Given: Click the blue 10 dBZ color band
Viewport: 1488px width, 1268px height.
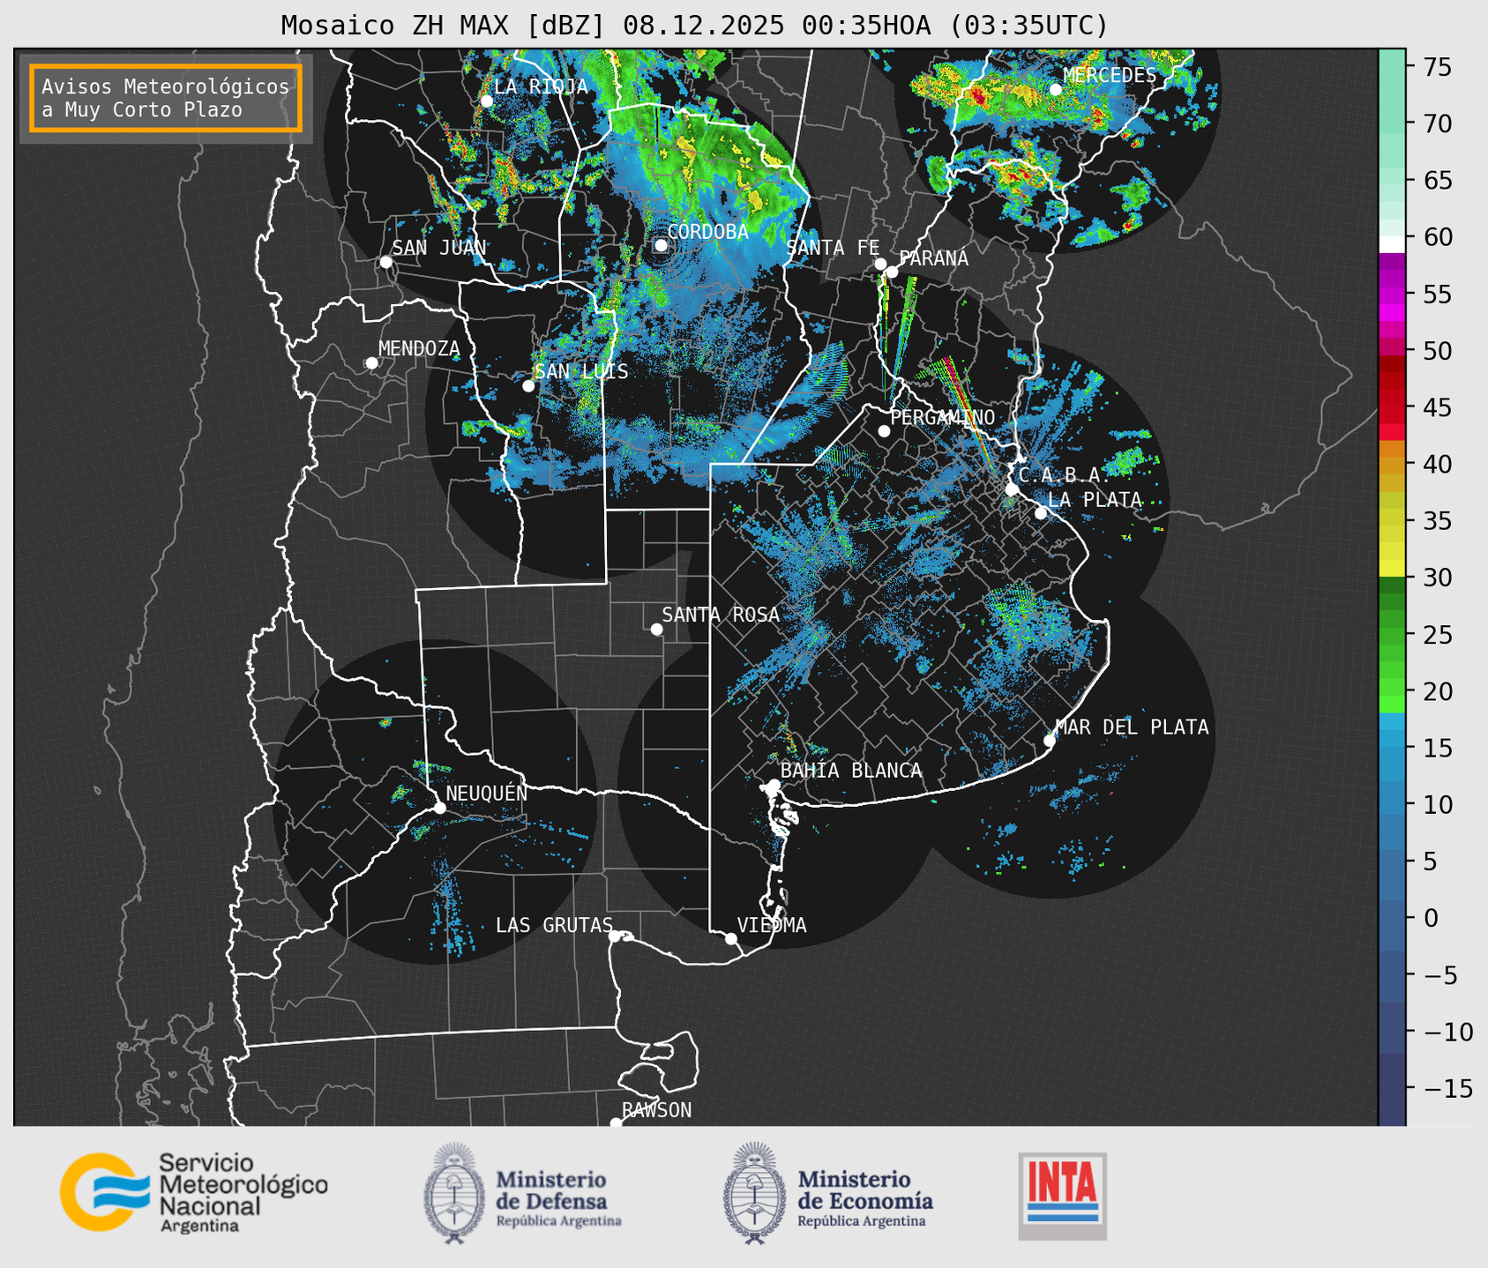Looking at the screenshot, I should 1392,804.
